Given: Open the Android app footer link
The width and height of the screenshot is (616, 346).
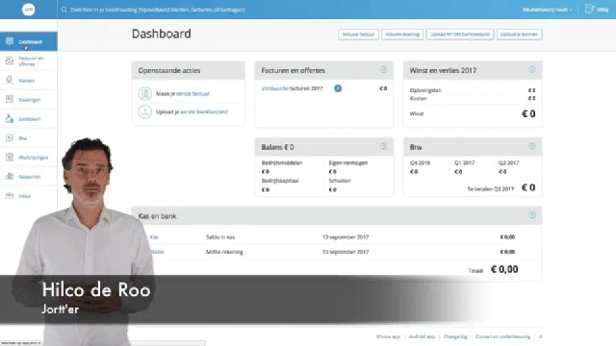Looking at the screenshot, I should click(x=422, y=336).
